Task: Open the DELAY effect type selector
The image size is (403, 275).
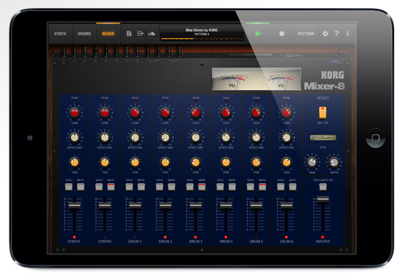Action: [323, 138]
